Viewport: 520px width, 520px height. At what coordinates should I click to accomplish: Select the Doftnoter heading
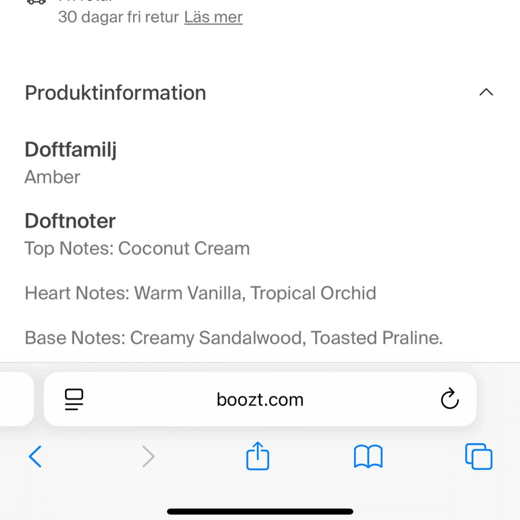70,221
